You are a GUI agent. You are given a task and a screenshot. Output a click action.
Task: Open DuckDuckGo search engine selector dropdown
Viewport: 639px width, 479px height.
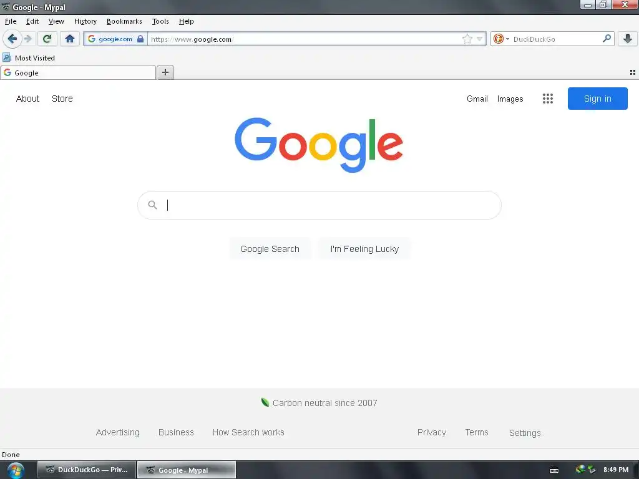pos(501,39)
